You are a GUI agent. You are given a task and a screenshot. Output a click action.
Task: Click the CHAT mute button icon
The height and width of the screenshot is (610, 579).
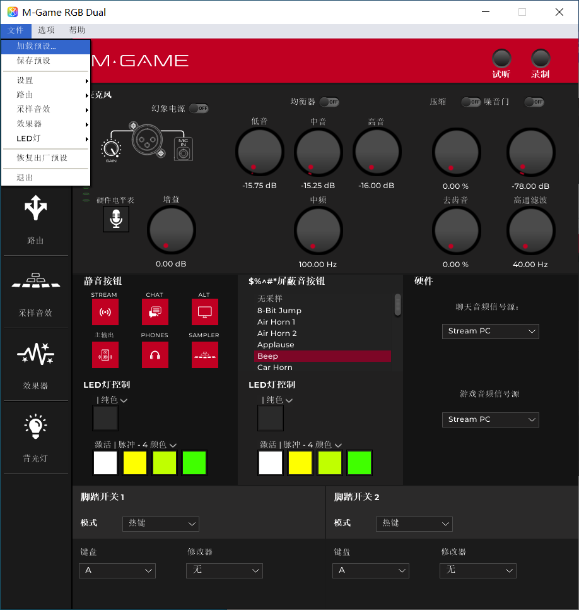[x=155, y=312]
